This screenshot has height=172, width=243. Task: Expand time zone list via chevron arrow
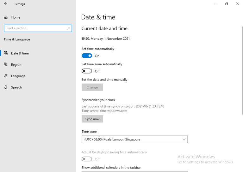[184, 139]
